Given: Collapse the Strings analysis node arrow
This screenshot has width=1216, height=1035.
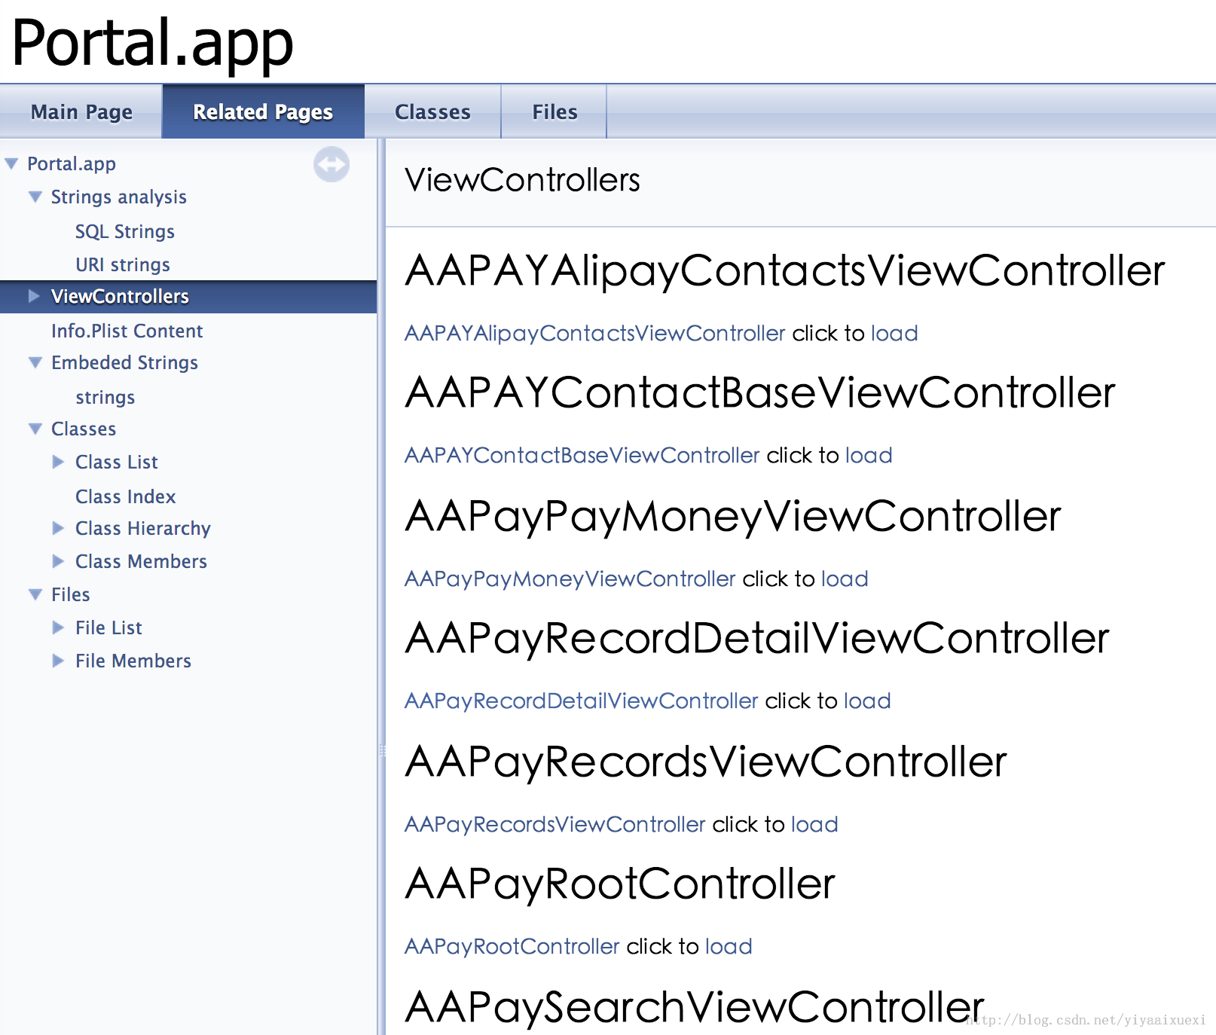Looking at the screenshot, I should 35,197.
